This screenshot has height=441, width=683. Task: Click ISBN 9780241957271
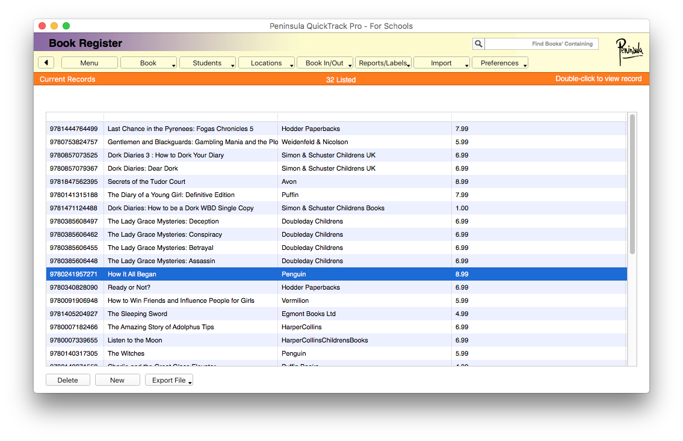point(73,274)
